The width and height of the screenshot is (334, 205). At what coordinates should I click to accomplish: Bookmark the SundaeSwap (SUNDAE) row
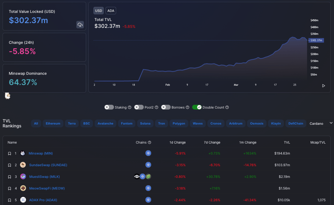pyautogui.click(x=9, y=165)
